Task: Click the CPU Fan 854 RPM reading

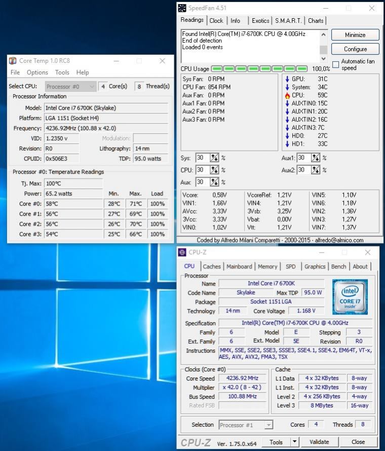Action: coord(206,87)
